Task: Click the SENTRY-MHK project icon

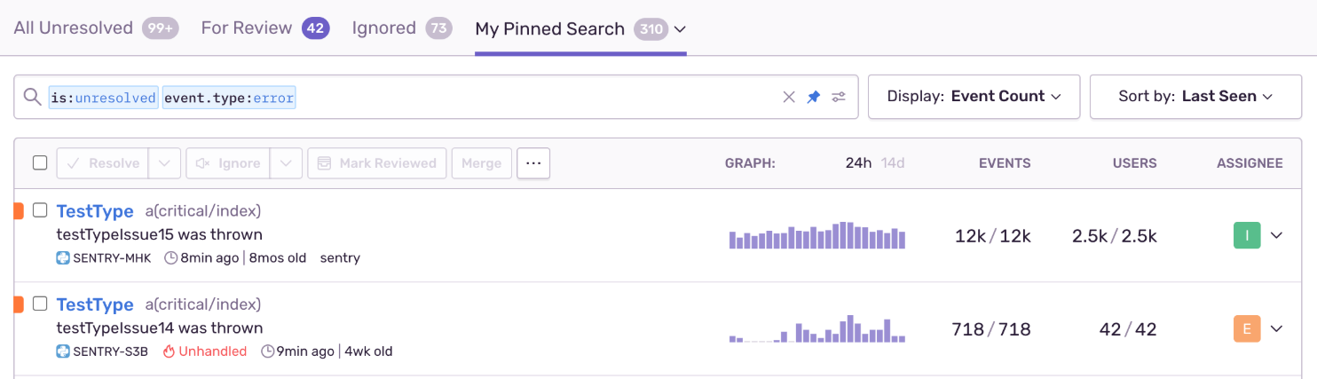Action: coord(63,258)
